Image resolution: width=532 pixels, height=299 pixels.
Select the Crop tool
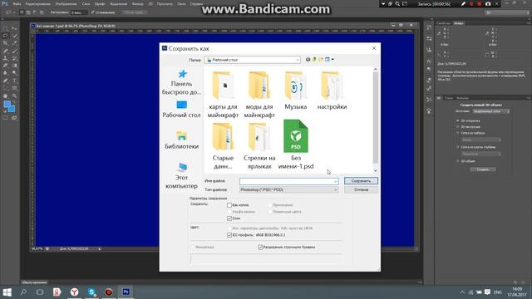coord(5,43)
